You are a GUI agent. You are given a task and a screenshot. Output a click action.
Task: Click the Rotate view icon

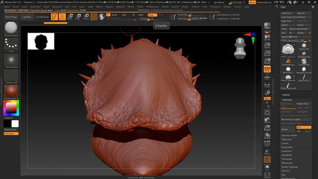pos(267,136)
